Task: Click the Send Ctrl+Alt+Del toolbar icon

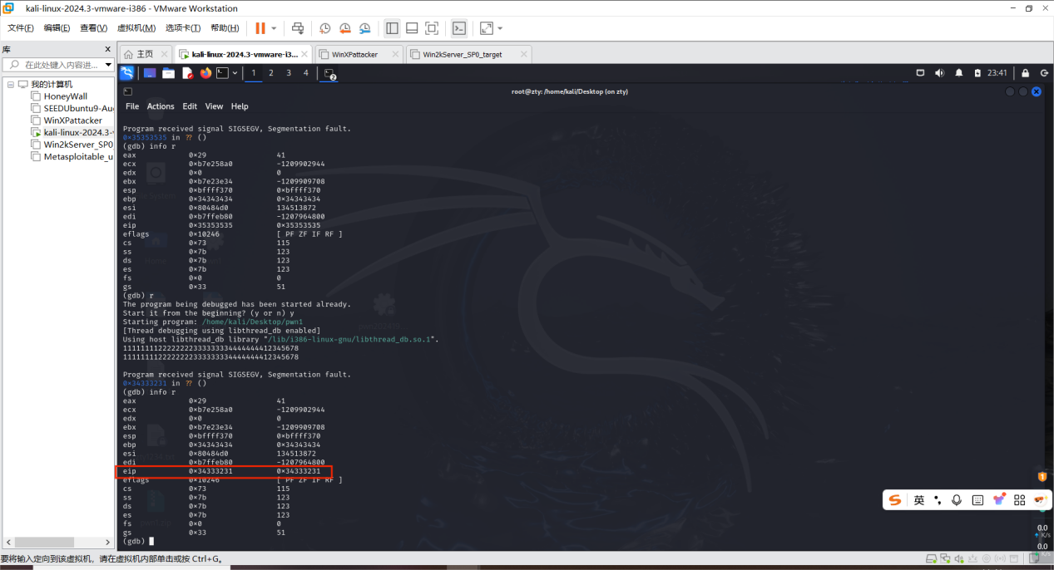Action: 298,28
